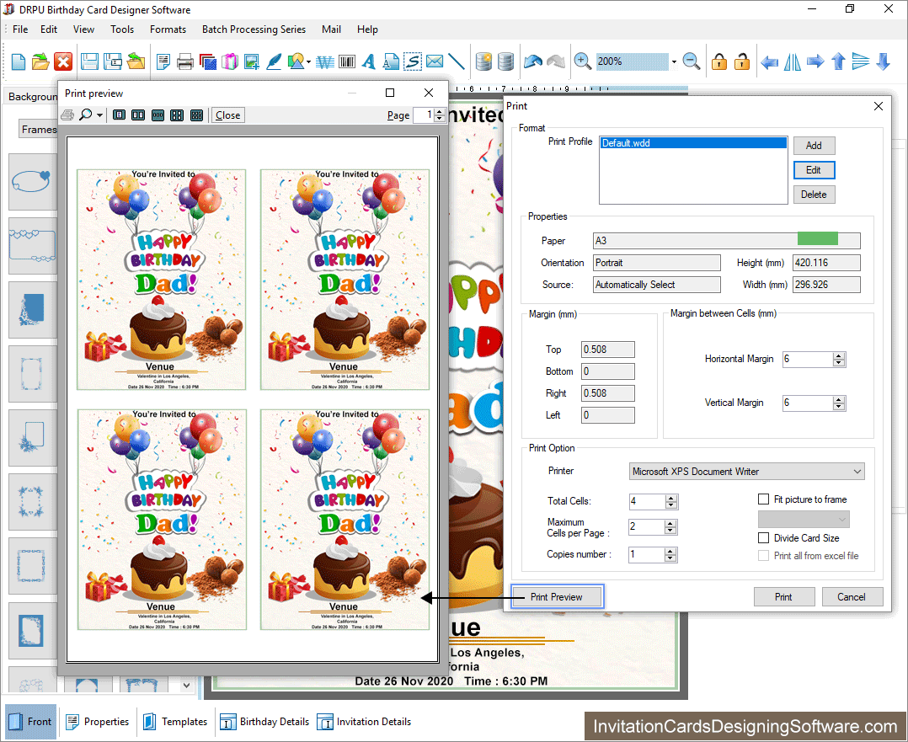Switch to the Invitation Details tab

tap(364, 722)
